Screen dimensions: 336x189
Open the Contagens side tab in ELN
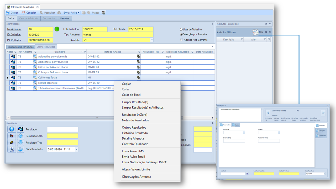point(322,130)
